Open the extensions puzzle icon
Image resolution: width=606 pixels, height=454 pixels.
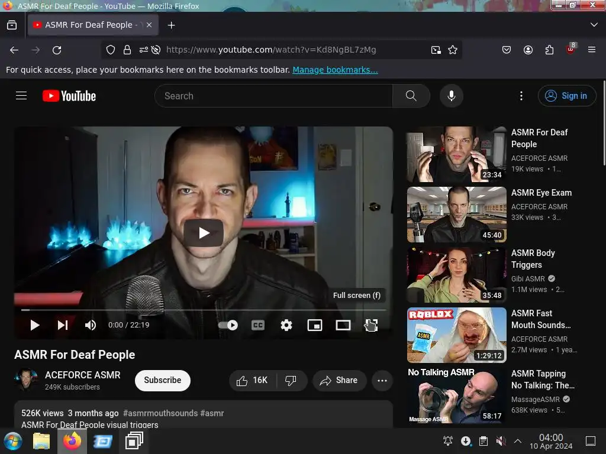tap(549, 50)
